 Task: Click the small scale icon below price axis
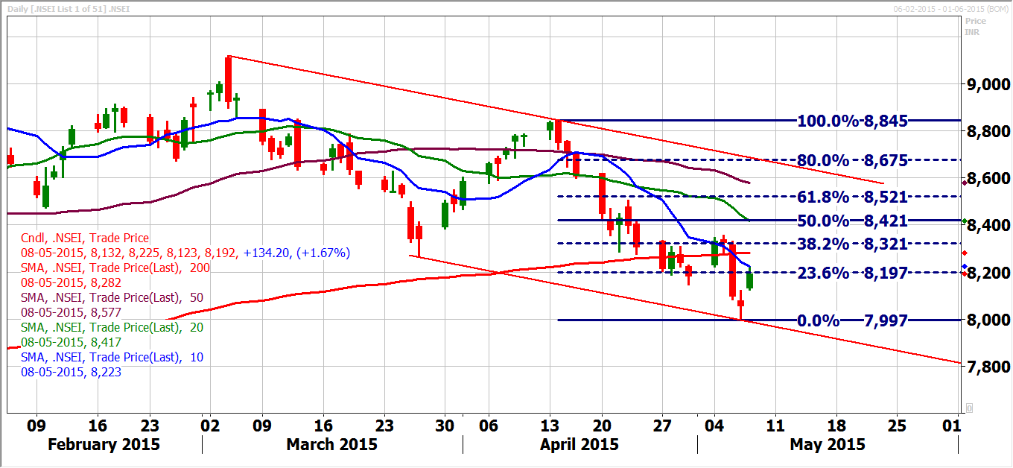[x=969, y=408]
